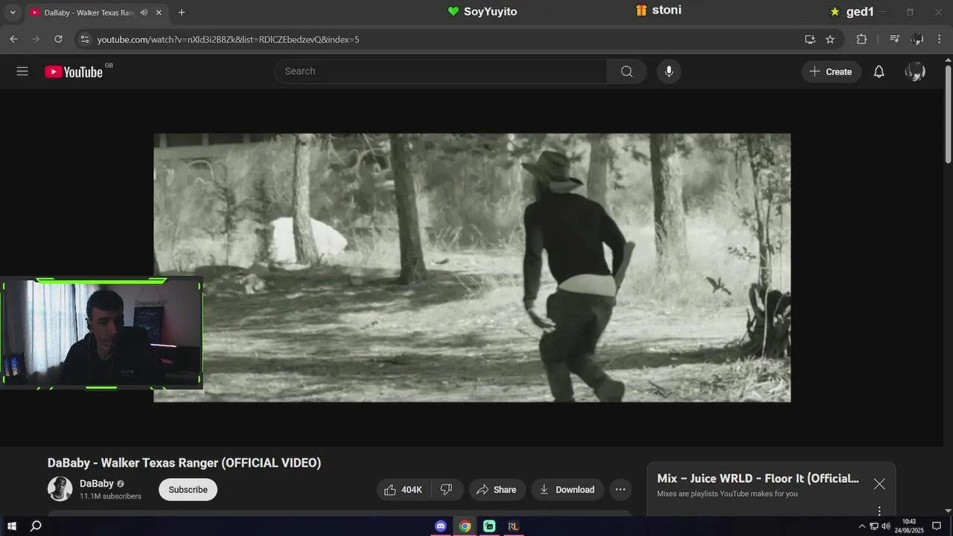The image size is (953, 536).
Task: Open the clock showing 10:43
Action: pos(909,526)
